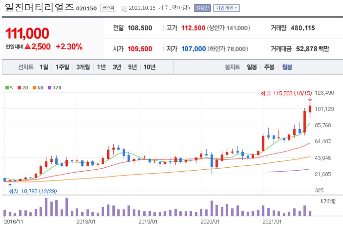Click the red up-triangle change icon
Image resolution: width=343 pixels, height=228 pixels.
tap(28, 46)
